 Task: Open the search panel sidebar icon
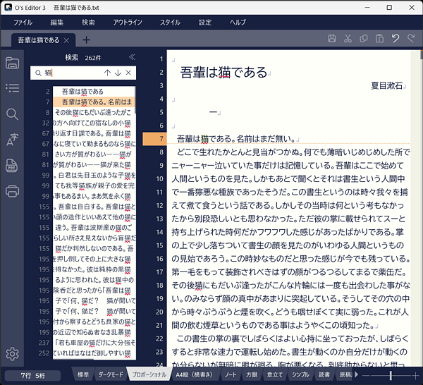point(13,114)
